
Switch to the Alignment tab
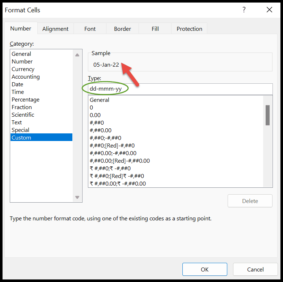(x=55, y=29)
